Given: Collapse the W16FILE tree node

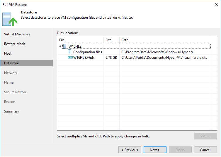Looking at the screenshot, I should (x=60, y=46).
